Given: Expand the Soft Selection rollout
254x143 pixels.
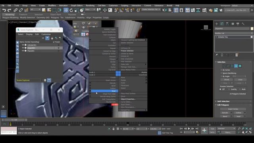Looking at the screenshot, I should pyautogui.click(x=223, y=101).
